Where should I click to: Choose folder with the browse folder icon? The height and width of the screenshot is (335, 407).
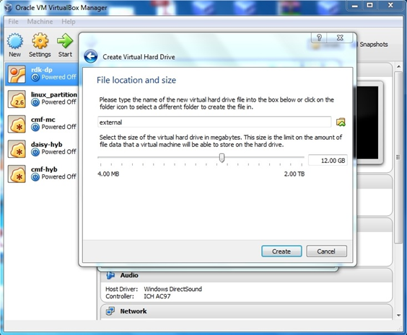[x=341, y=122]
